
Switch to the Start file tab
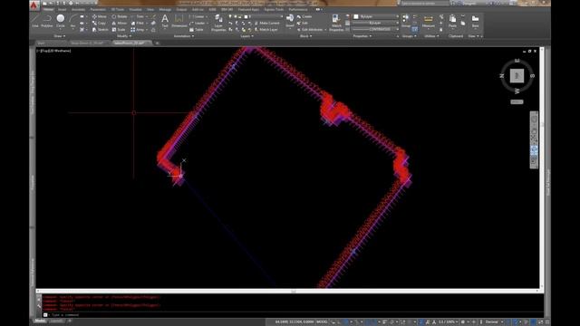(42, 43)
